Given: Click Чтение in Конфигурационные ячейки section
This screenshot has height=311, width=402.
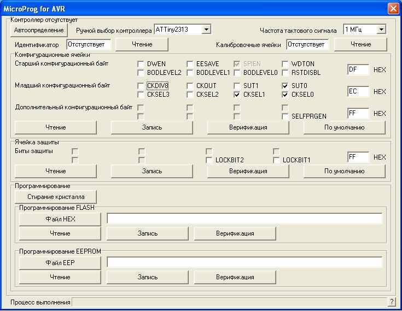Looking at the screenshot, I should (x=56, y=127).
